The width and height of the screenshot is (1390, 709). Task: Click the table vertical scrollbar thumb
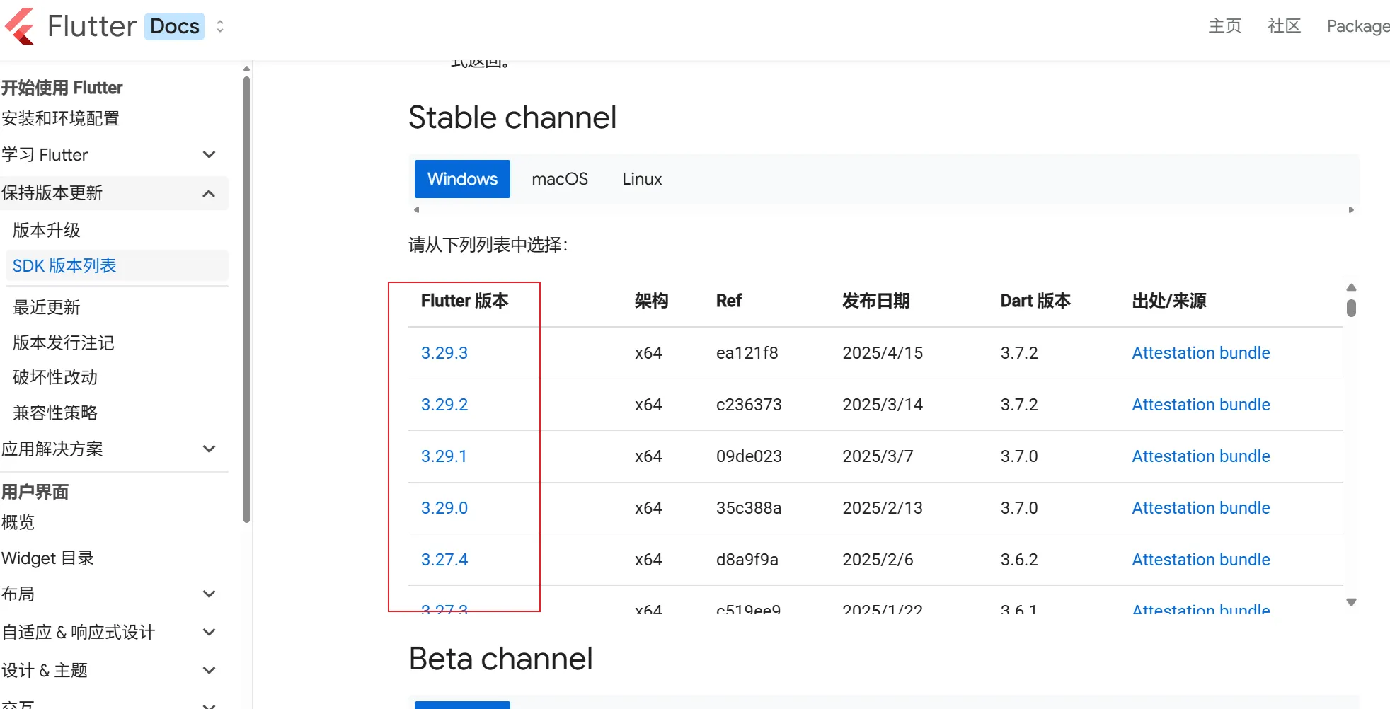pyautogui.click(x=1351, y=308)
